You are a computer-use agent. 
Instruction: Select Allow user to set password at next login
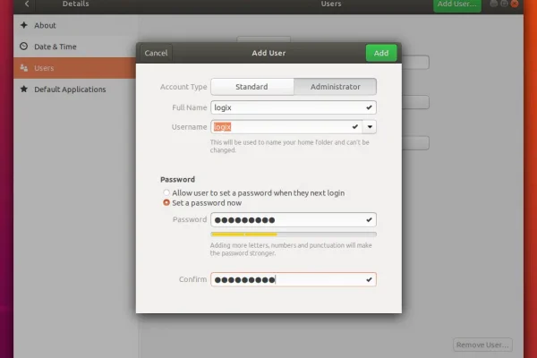pyautogui.click(x=254, y=193)
